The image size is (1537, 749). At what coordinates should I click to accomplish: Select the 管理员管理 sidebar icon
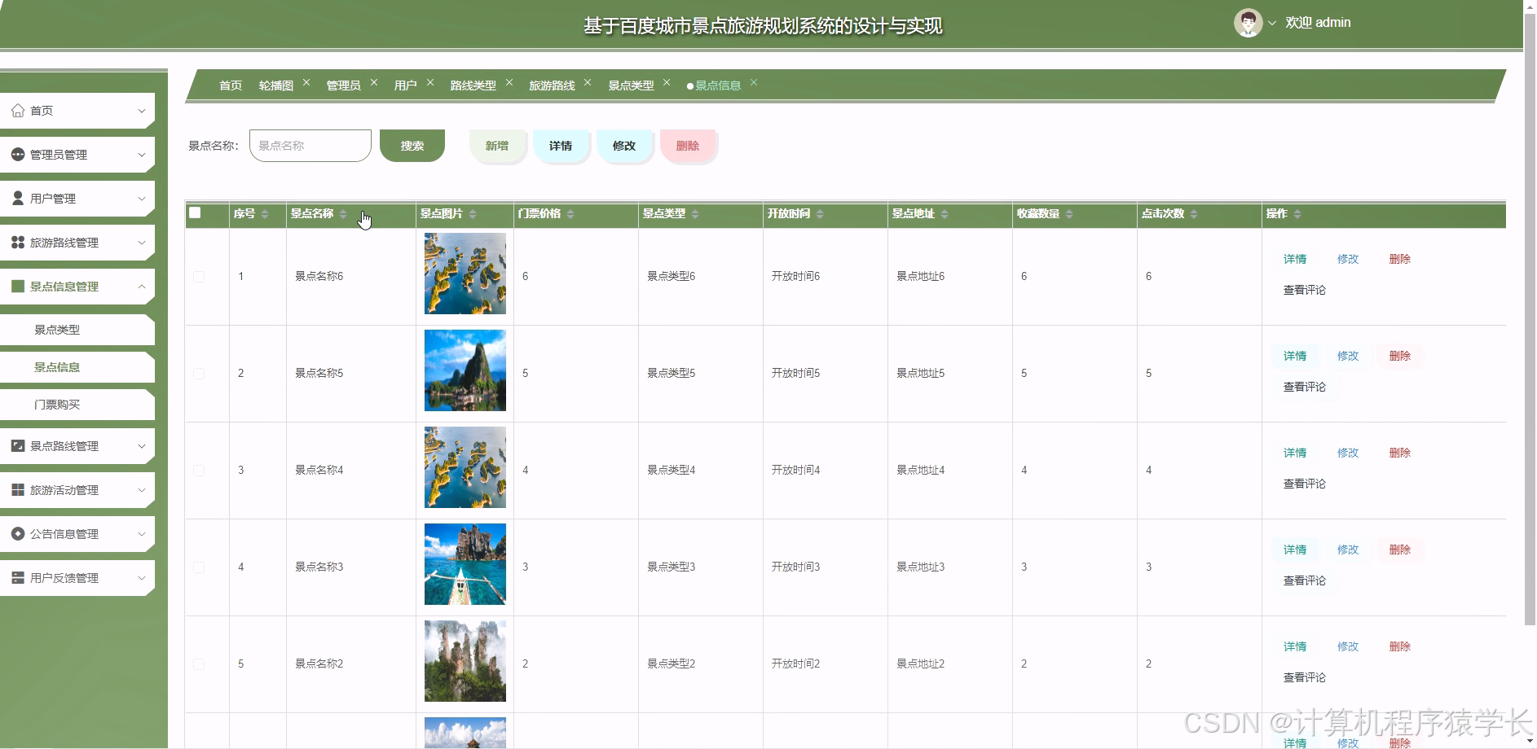click(16, 154)
